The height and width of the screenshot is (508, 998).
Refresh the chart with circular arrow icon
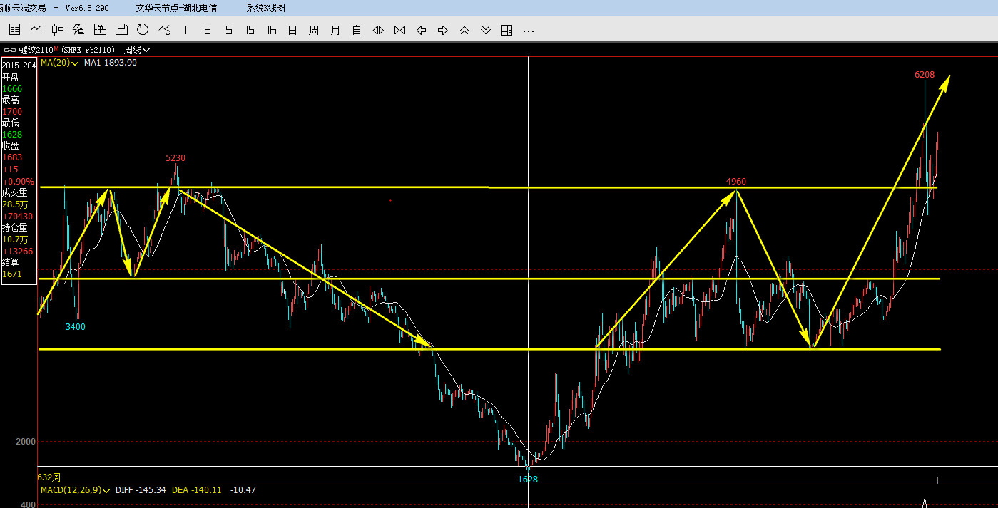coord(143,30)
